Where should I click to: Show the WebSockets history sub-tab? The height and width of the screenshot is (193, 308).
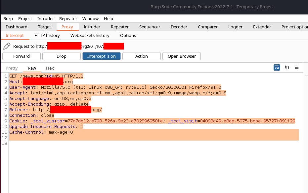click(90, 35)
